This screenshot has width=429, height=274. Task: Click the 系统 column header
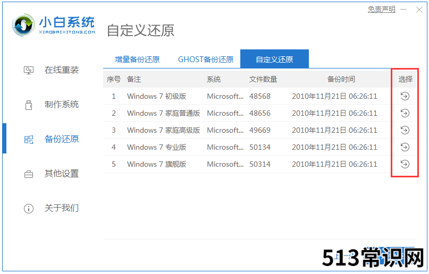point(214,79)
